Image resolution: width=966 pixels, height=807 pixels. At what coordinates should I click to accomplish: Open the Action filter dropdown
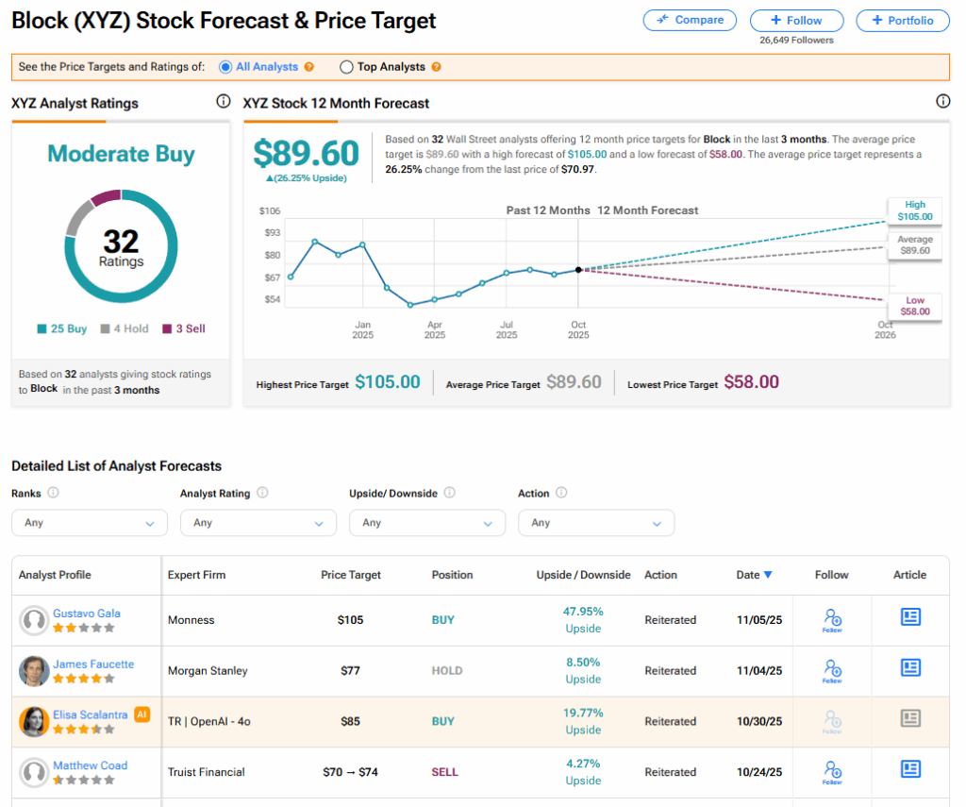596,523
